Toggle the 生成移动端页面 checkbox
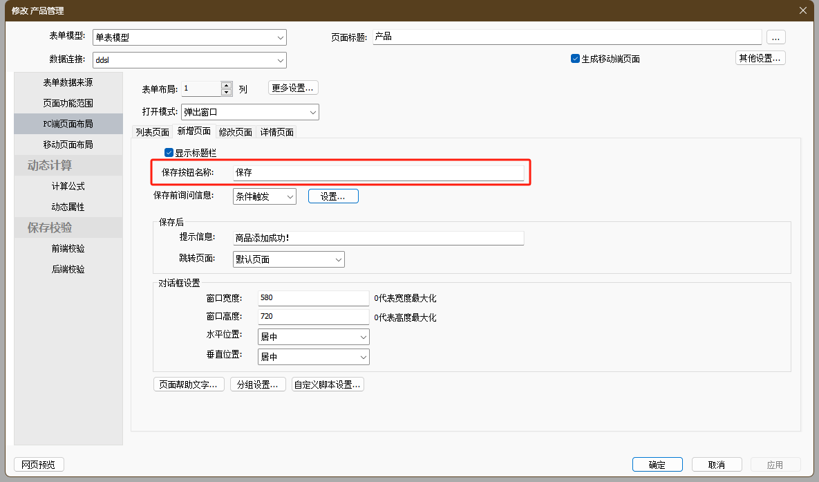Screen dimensions: 819x482 (x=575, y=59)
